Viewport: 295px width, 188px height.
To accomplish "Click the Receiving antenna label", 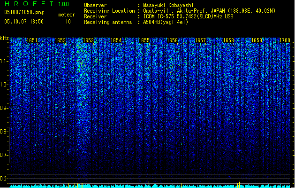I will pyautogui.click(x=108, y=22).
